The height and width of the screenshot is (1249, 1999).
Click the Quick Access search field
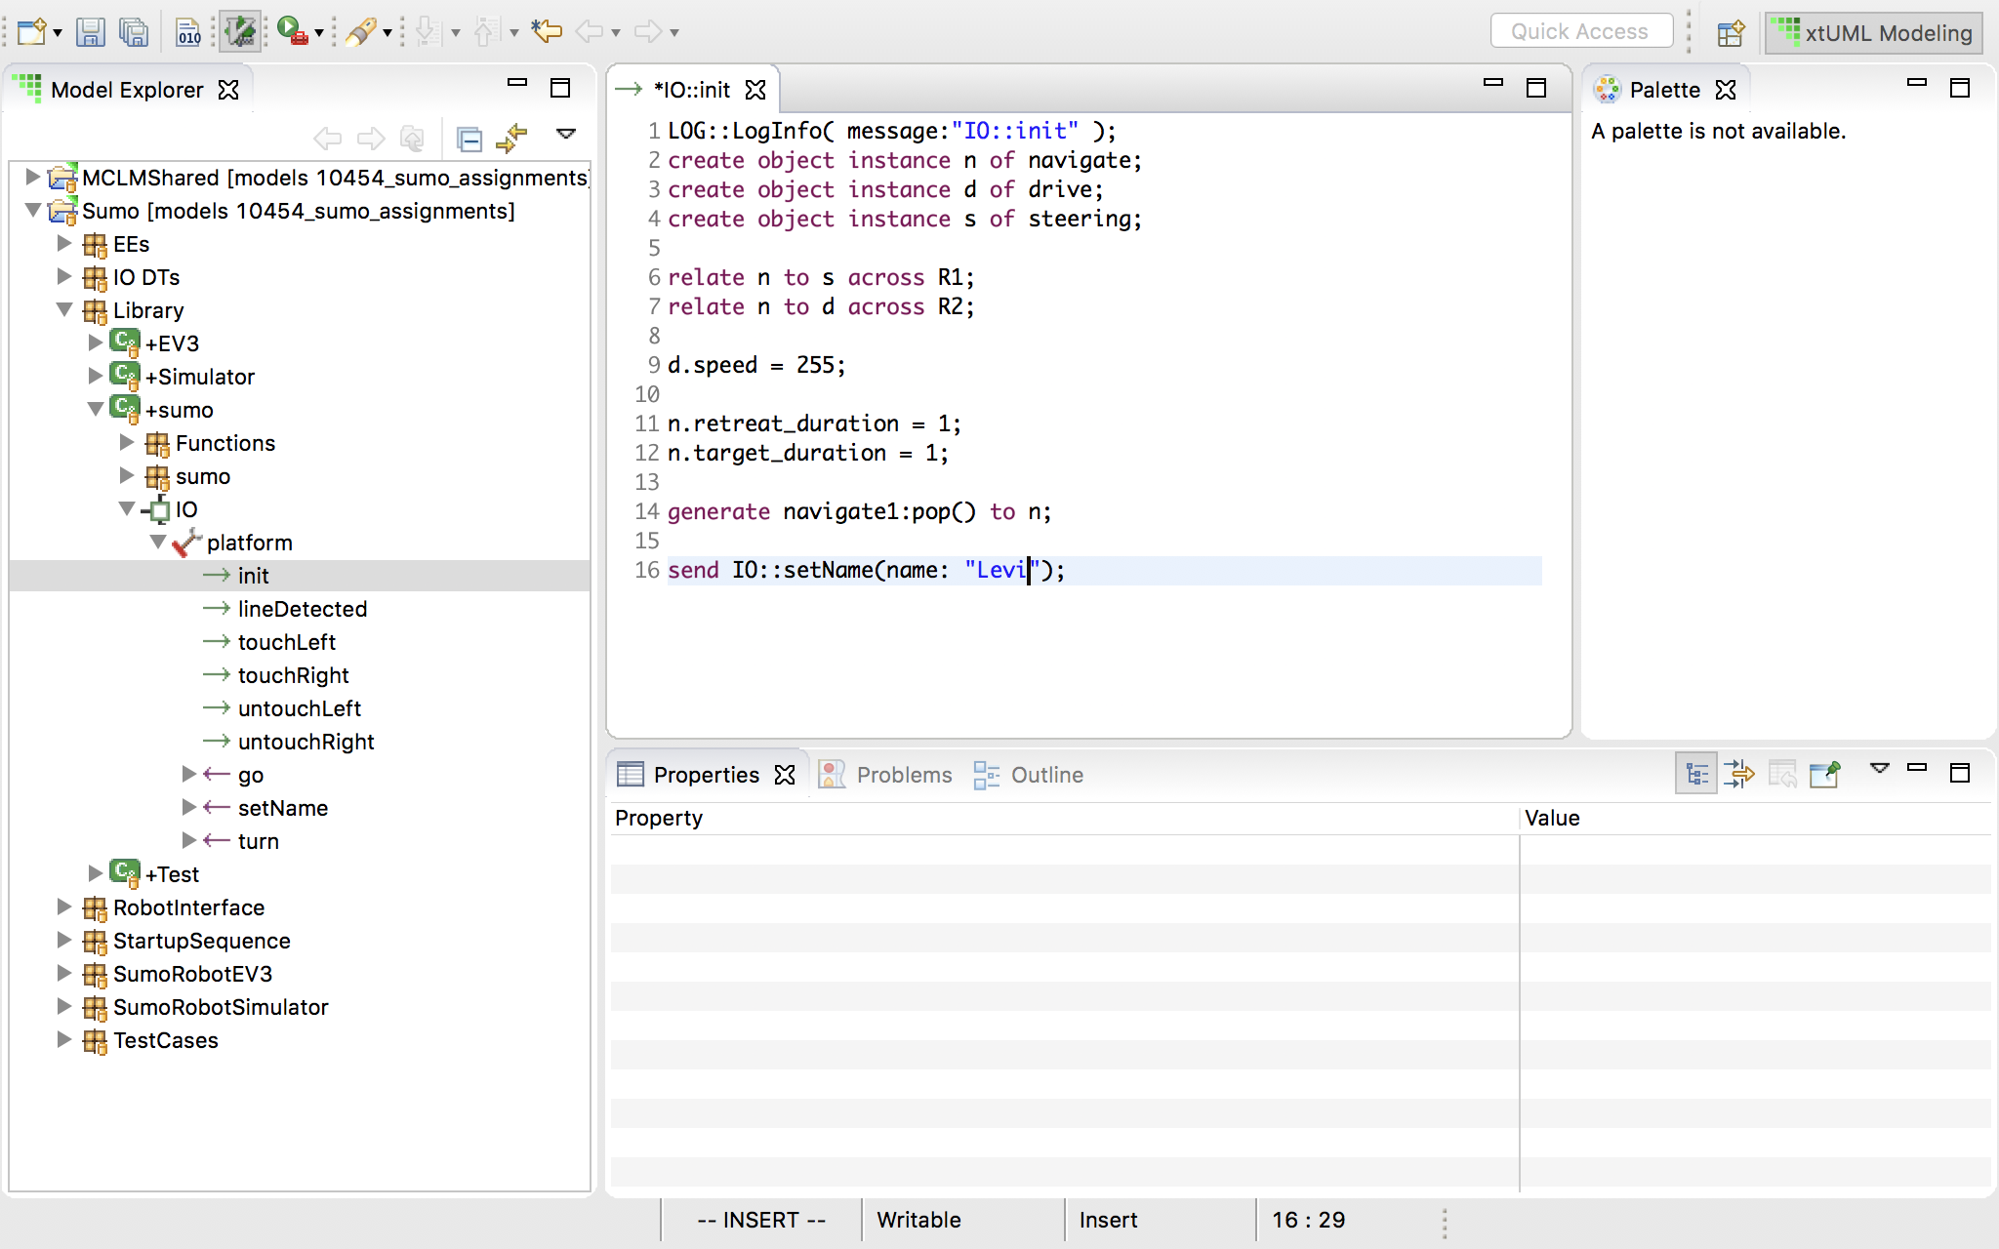pos(1581,31)
